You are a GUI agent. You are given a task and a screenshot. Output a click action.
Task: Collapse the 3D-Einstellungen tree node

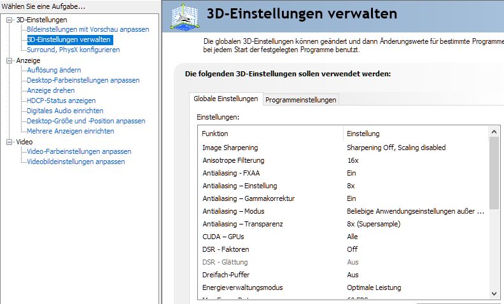tap(10, 20)
